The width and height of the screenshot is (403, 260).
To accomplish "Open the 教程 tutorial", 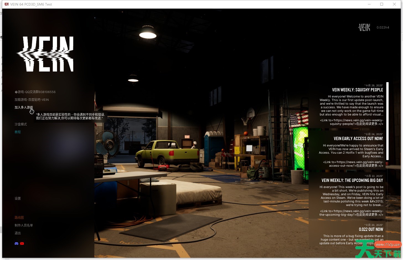I will click(x=18, y=132).
